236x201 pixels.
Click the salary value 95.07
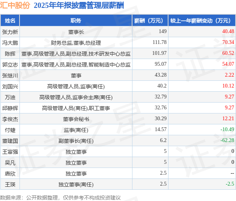(x=161, y=64)
